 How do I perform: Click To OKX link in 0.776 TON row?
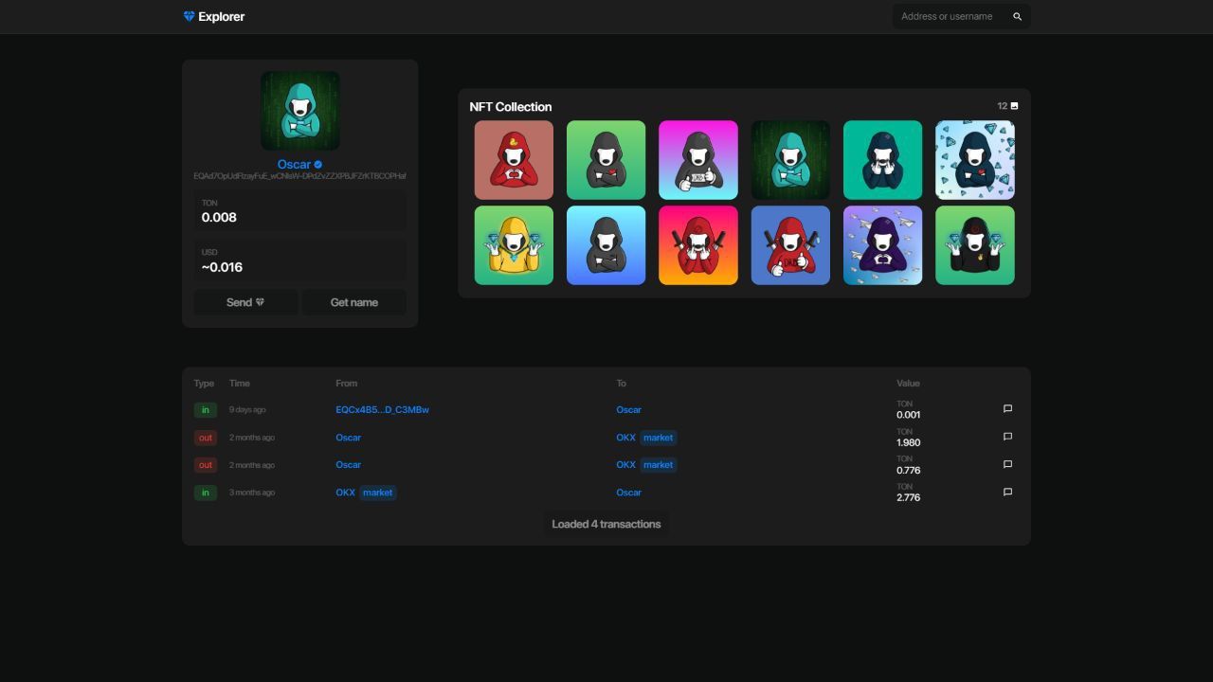click(625, 465)
